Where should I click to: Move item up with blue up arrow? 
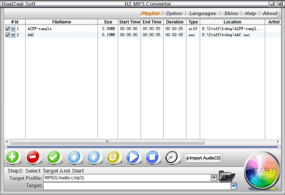pos(74,157)
